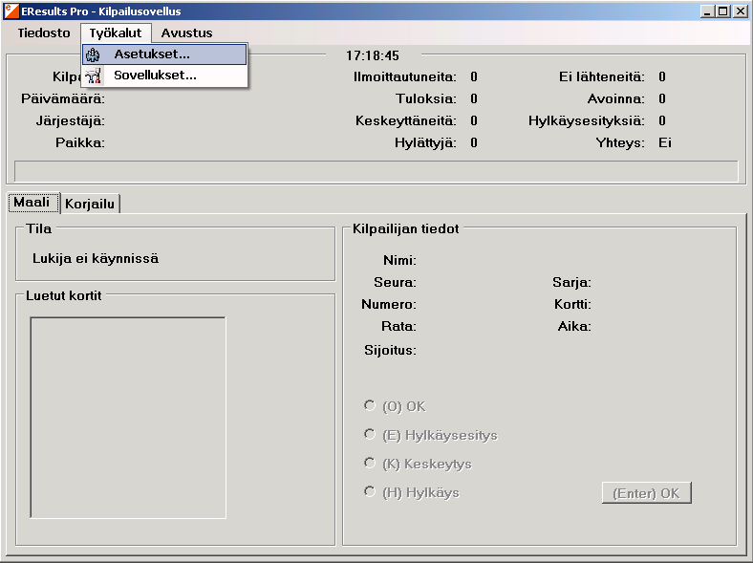Click the Aika: label
The image size is (753, 563).
coord(574,326)
